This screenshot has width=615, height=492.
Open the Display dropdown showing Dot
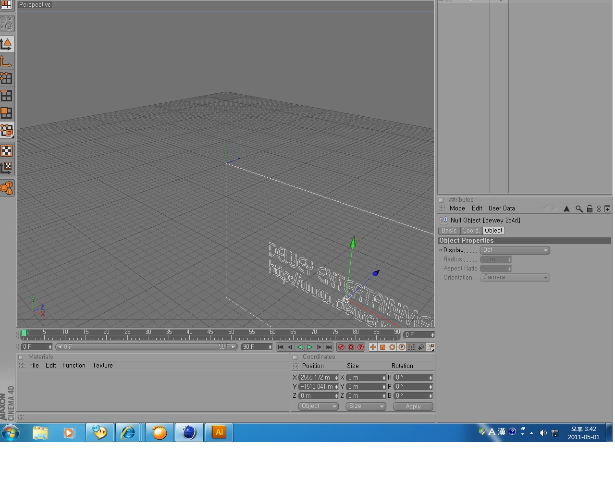(515, 250)
